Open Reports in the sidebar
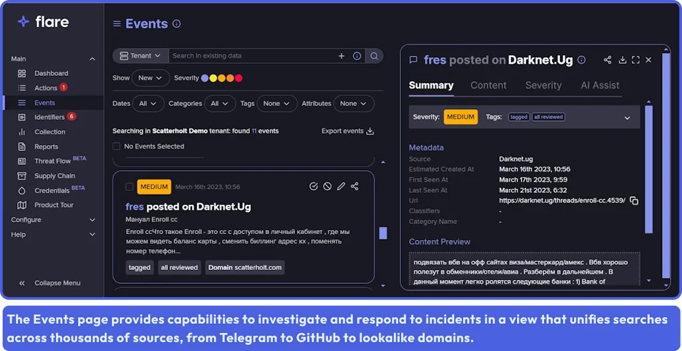 46,146
